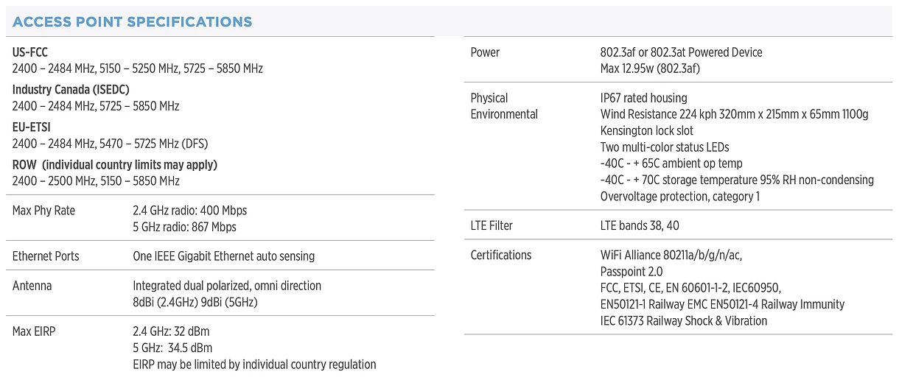Select the Power row label
The height and width of the screenshot is (380, 899).
coord(485,52)
